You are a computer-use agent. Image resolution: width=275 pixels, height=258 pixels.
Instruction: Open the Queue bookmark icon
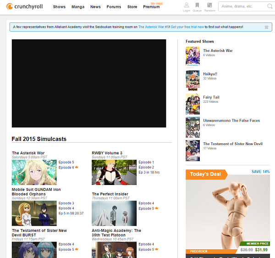197,5
